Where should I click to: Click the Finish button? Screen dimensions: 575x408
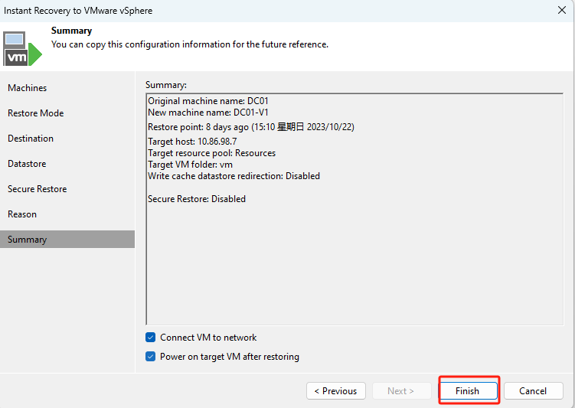tap(469, 390)
